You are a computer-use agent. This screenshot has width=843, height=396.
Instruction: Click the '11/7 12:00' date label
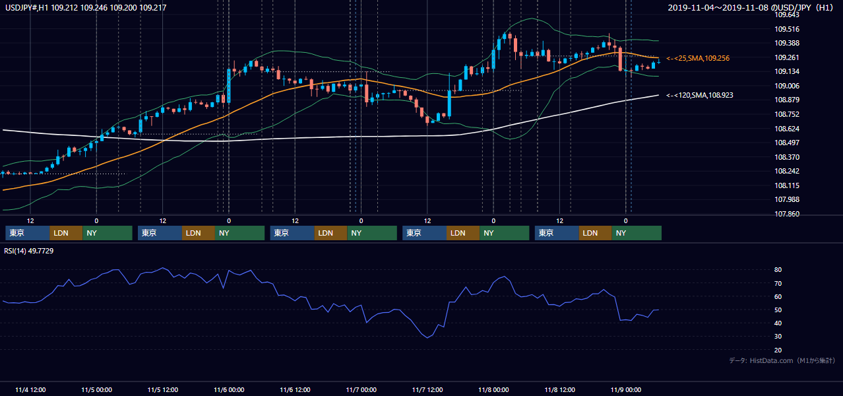pos(427,389)
